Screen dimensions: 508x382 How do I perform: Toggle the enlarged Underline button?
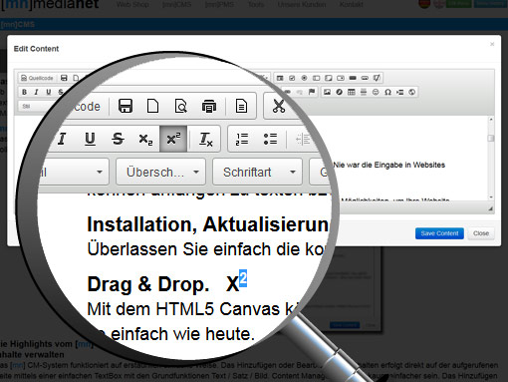(90, 139)
